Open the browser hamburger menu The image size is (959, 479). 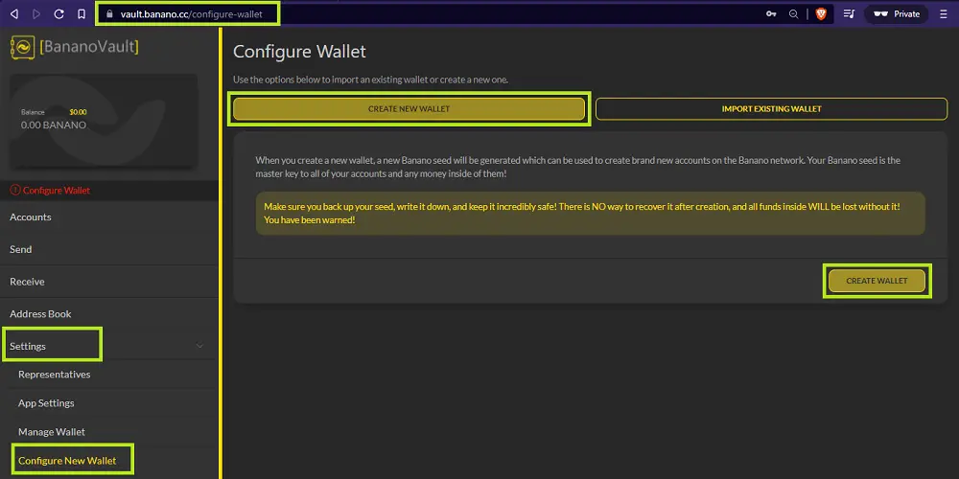[x=943, y=14]
